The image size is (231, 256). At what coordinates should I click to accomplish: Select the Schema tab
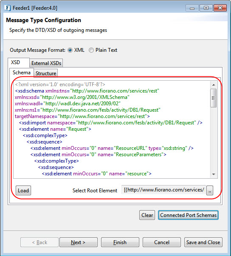click(22, 73)
